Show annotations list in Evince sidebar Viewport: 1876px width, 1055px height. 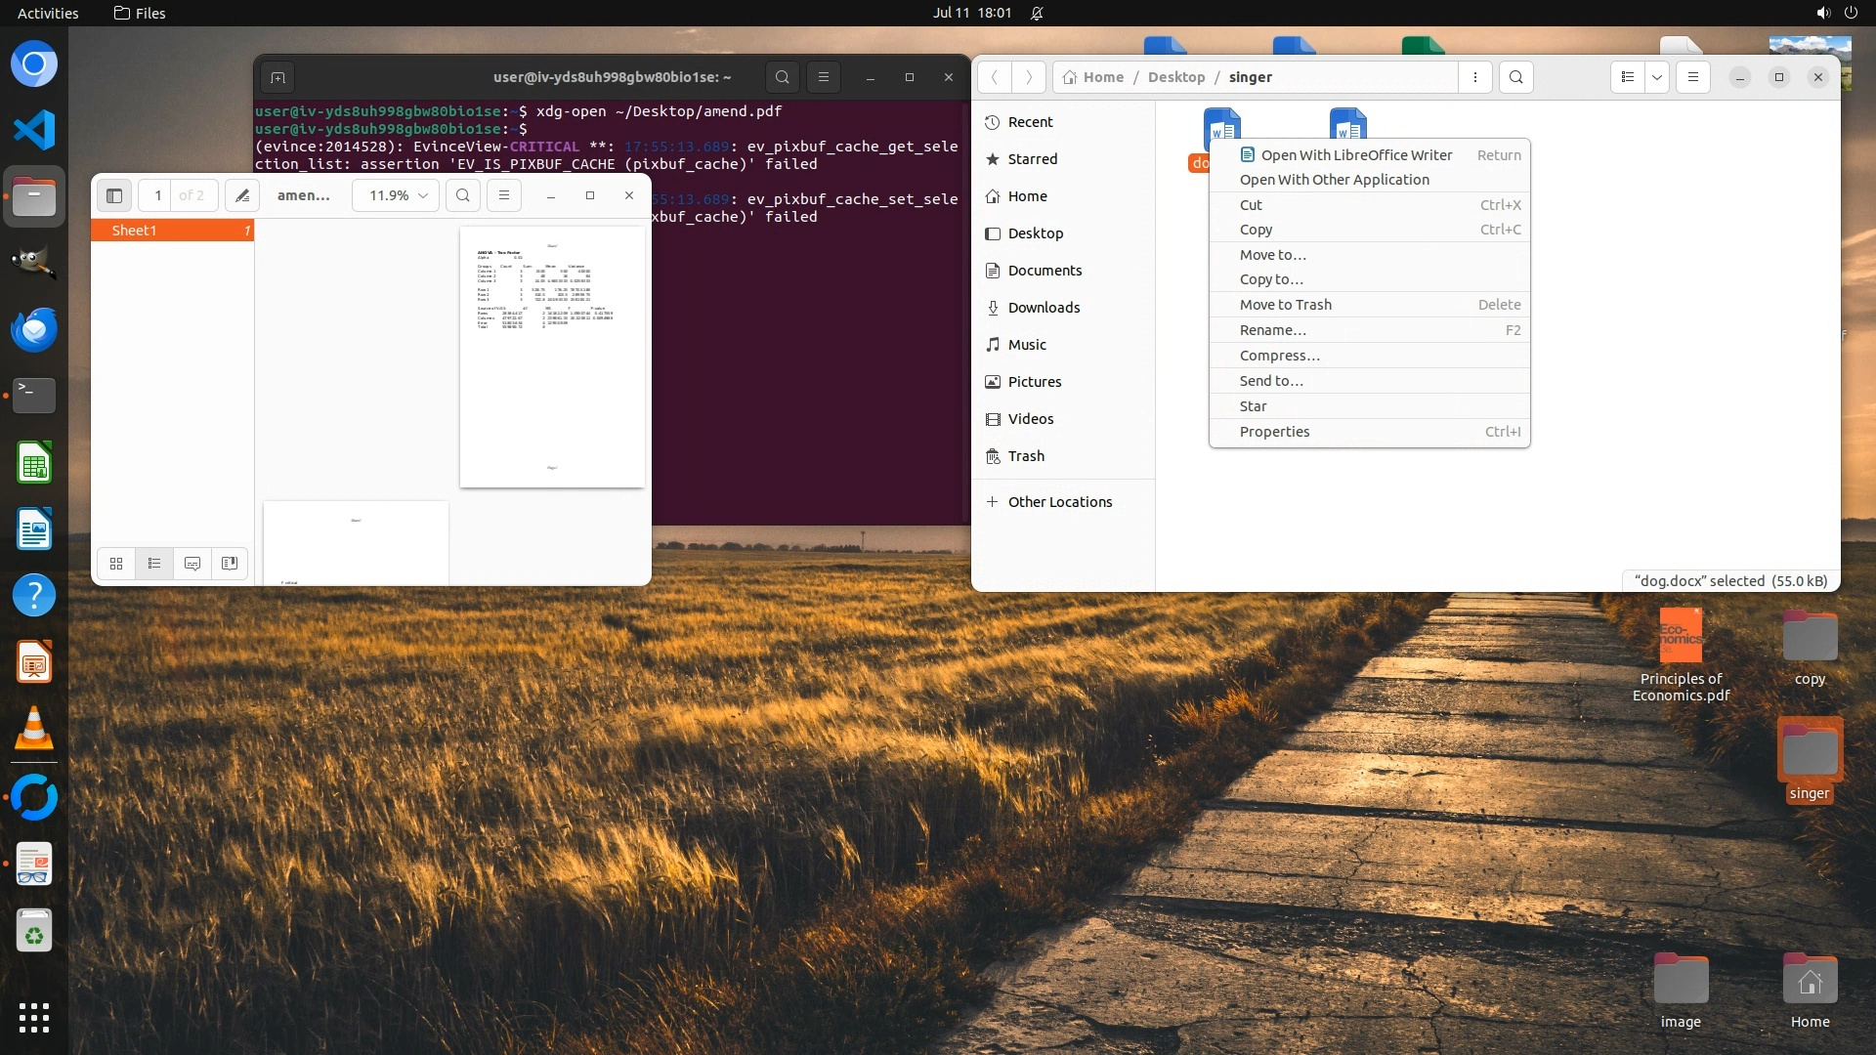tap(192, 564)
